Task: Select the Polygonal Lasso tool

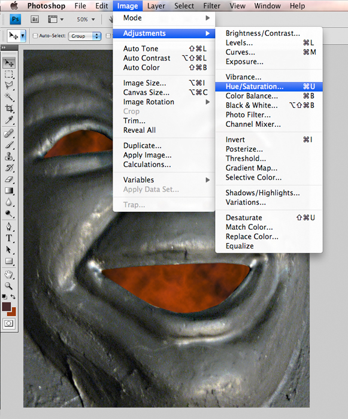Action: (x=9, y=86)
